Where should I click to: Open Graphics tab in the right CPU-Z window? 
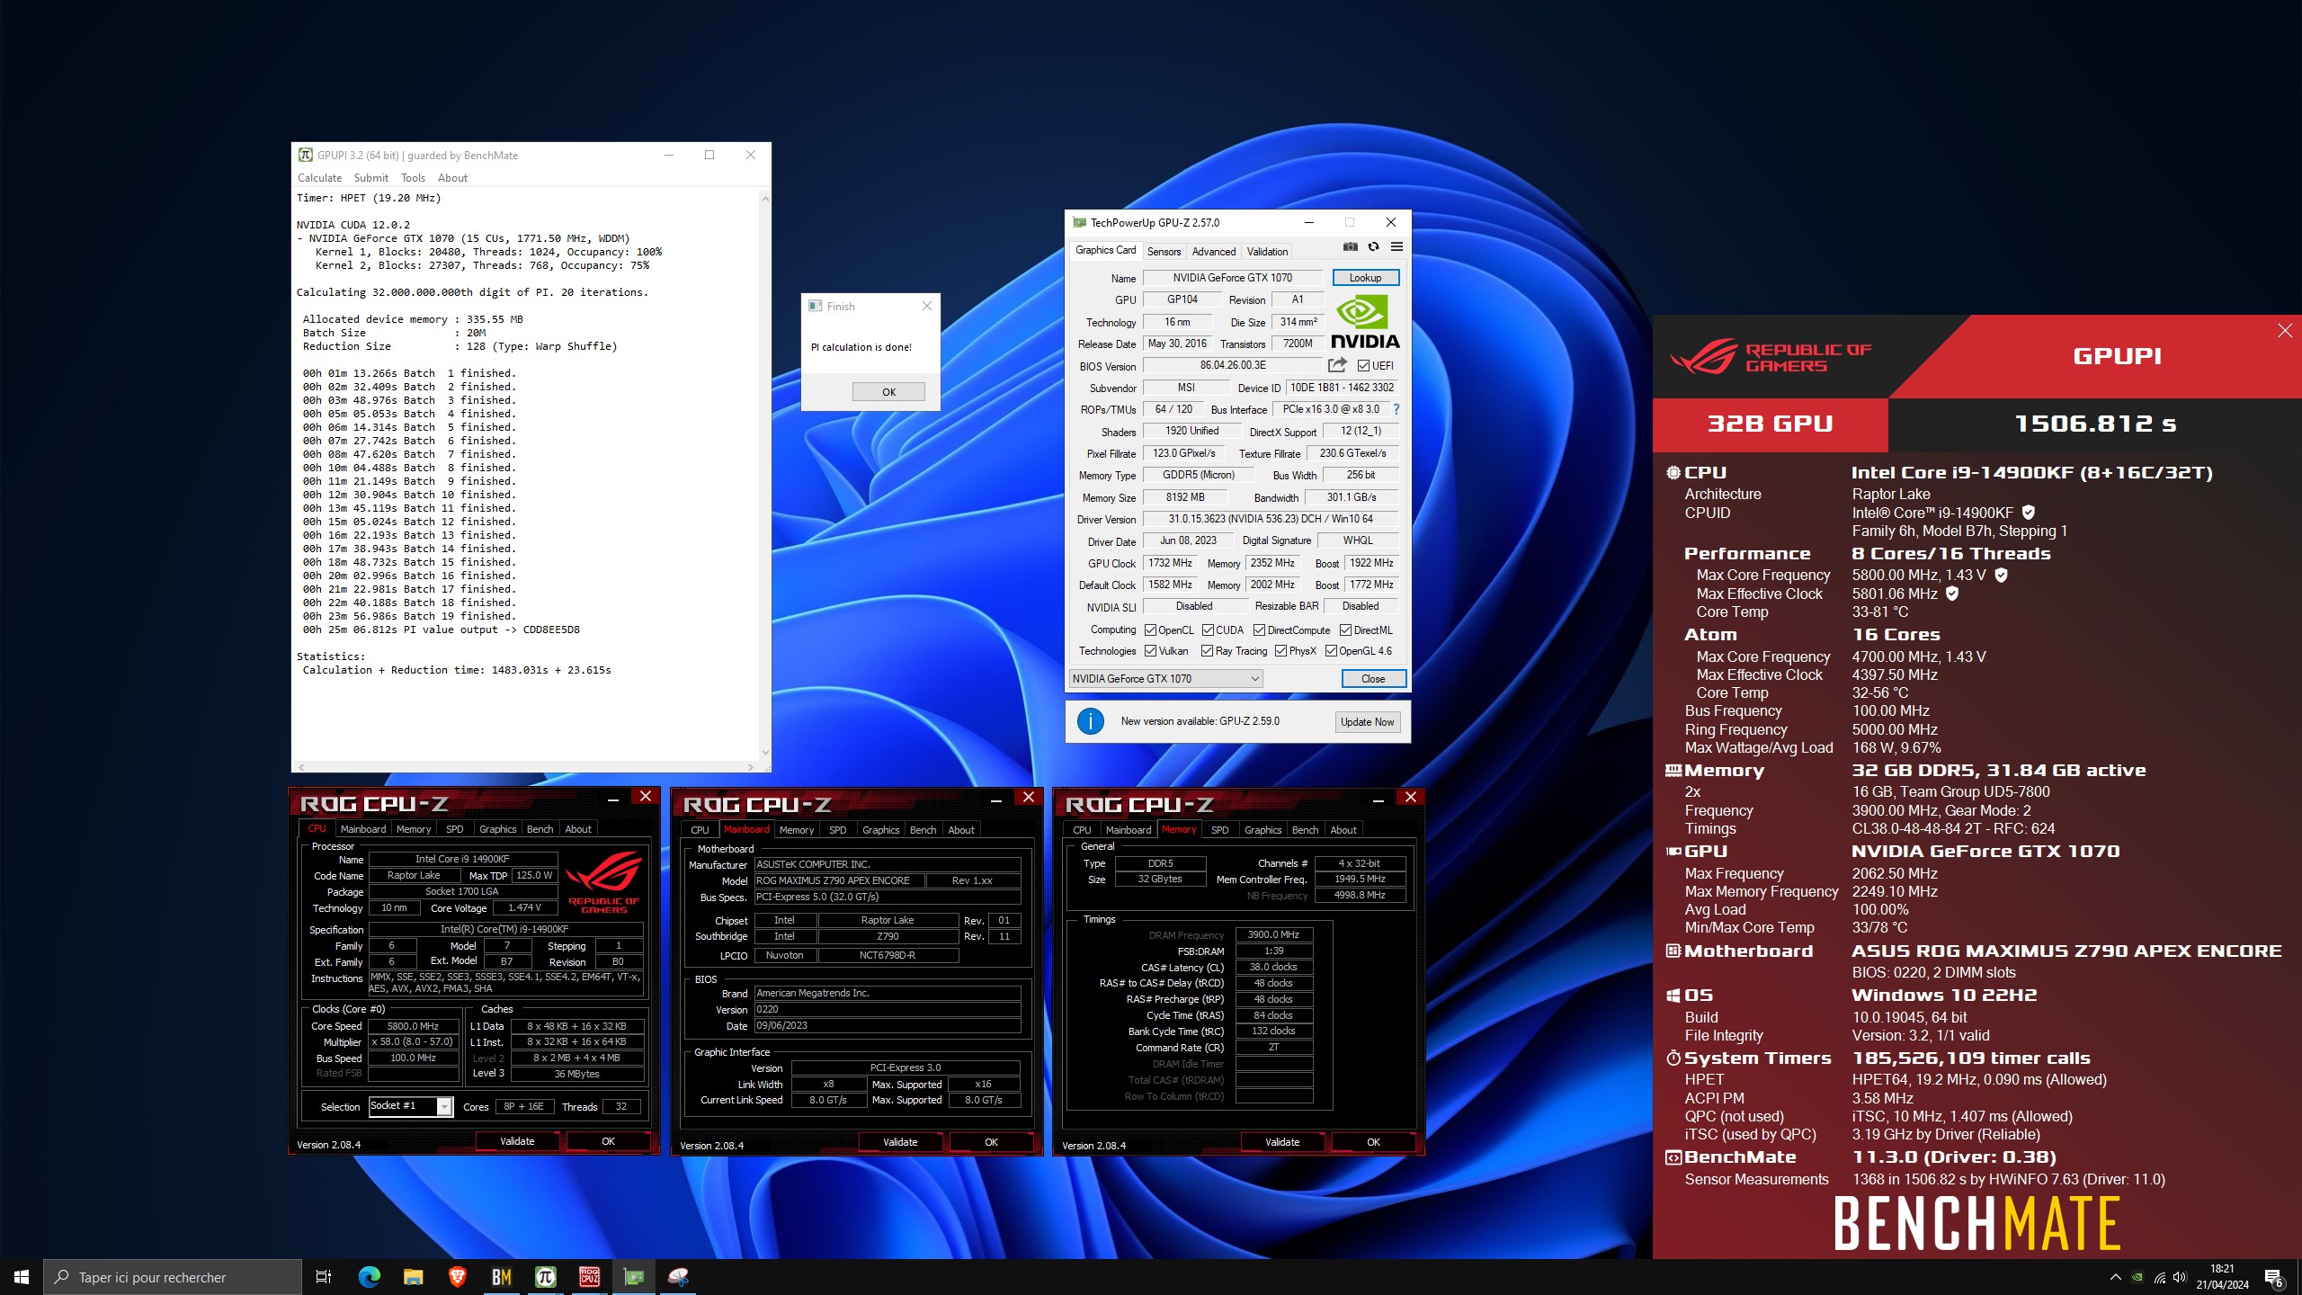pyautogui.click(x=1263, y=830)
